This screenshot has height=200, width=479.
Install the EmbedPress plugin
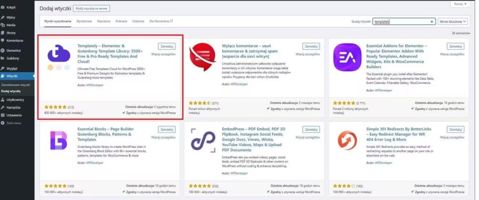(x=311, y=130)
